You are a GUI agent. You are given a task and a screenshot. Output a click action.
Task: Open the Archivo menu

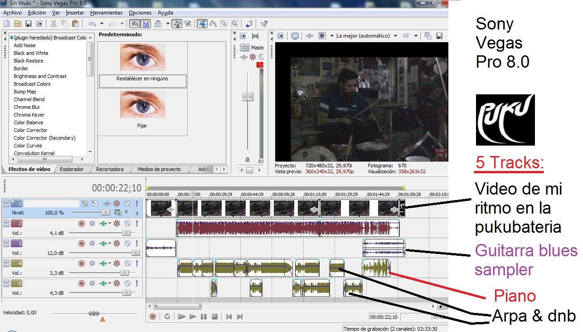[x=12, y=13]
